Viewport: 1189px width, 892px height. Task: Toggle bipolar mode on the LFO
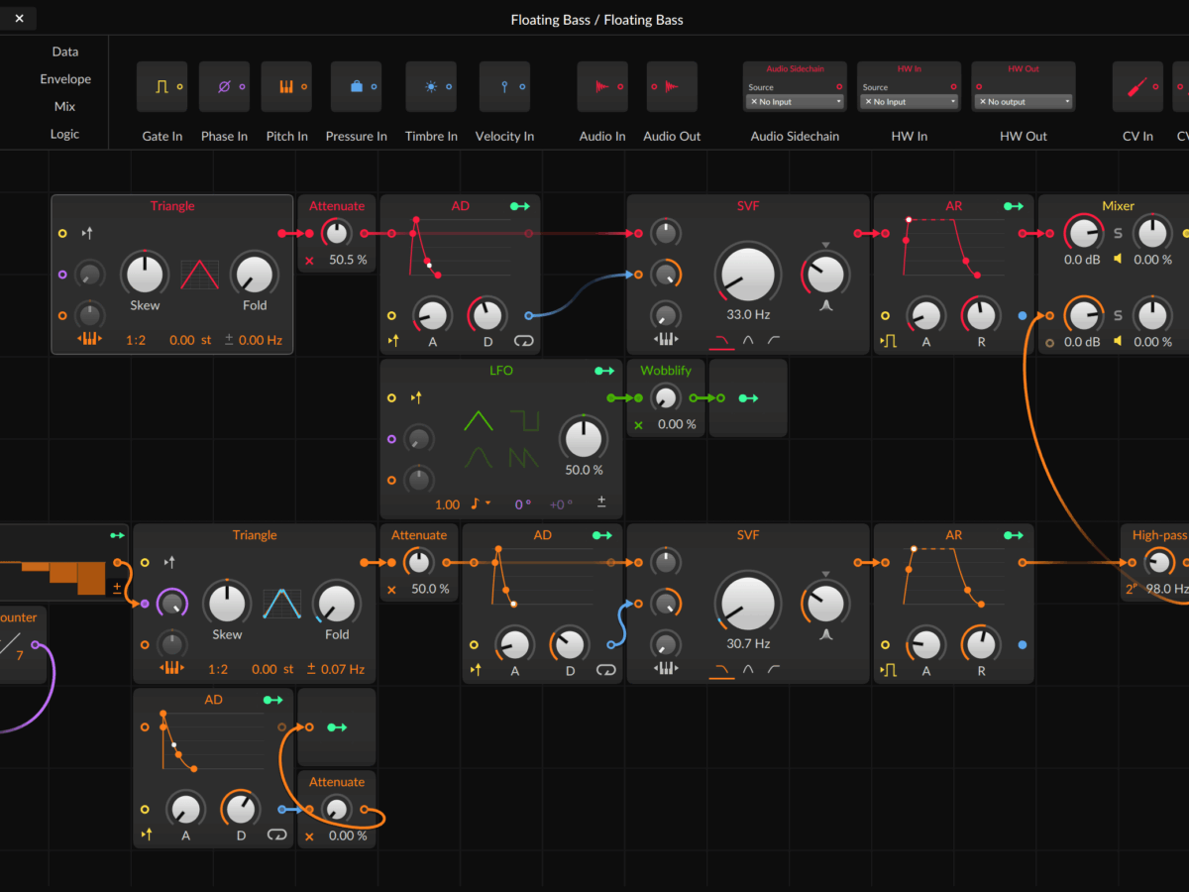(601, 502)
